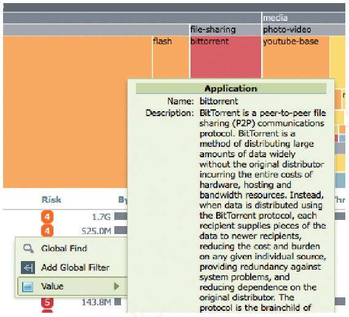Click the risk 4 badge beside 1.7G
Viewport: 349px width, 317px height.
47,216
